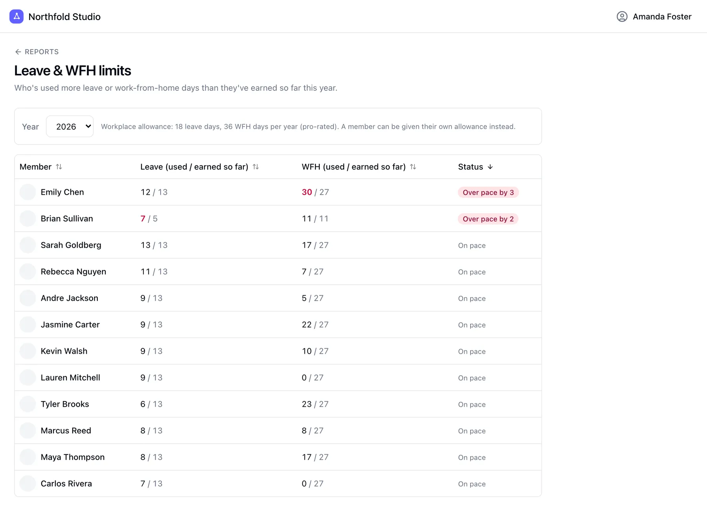Go back via the Reports arrow link

[37, 52]
